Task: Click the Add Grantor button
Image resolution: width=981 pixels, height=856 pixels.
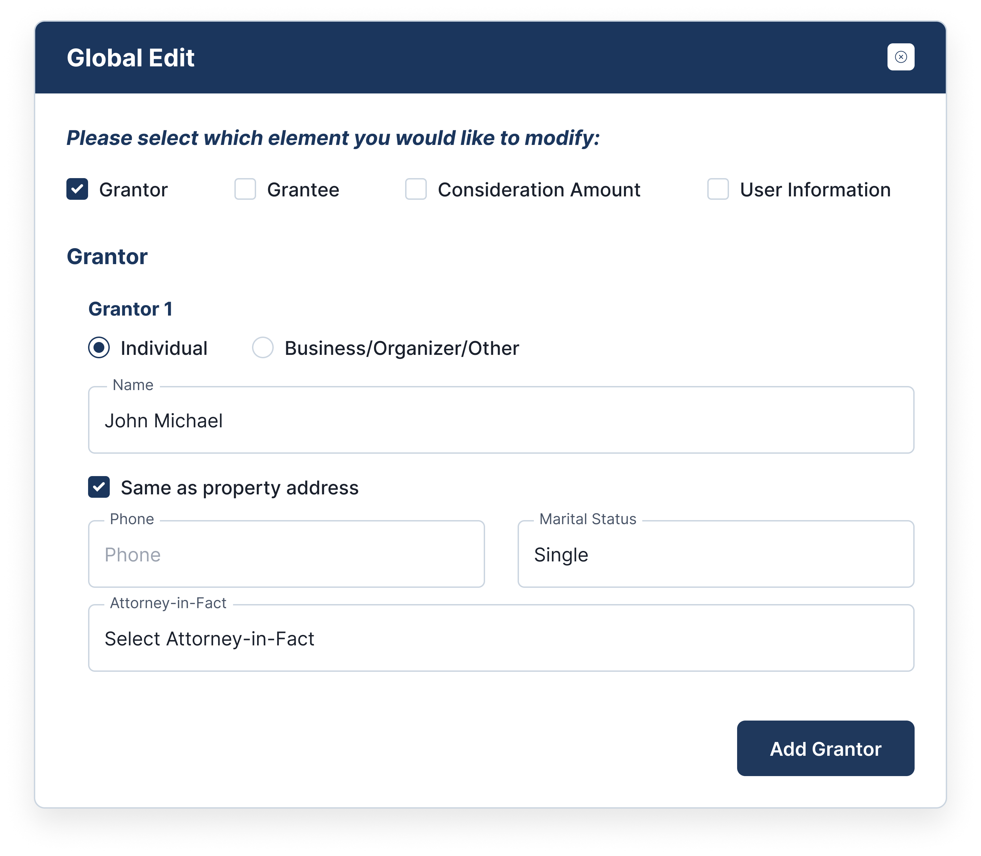Action: coord(825,749)
